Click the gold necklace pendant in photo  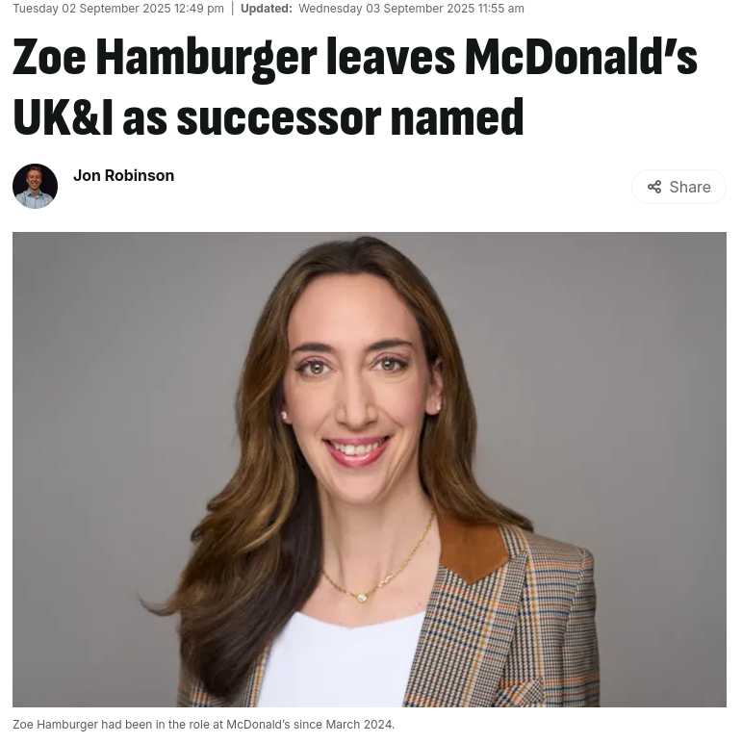[x=362, y=598]
